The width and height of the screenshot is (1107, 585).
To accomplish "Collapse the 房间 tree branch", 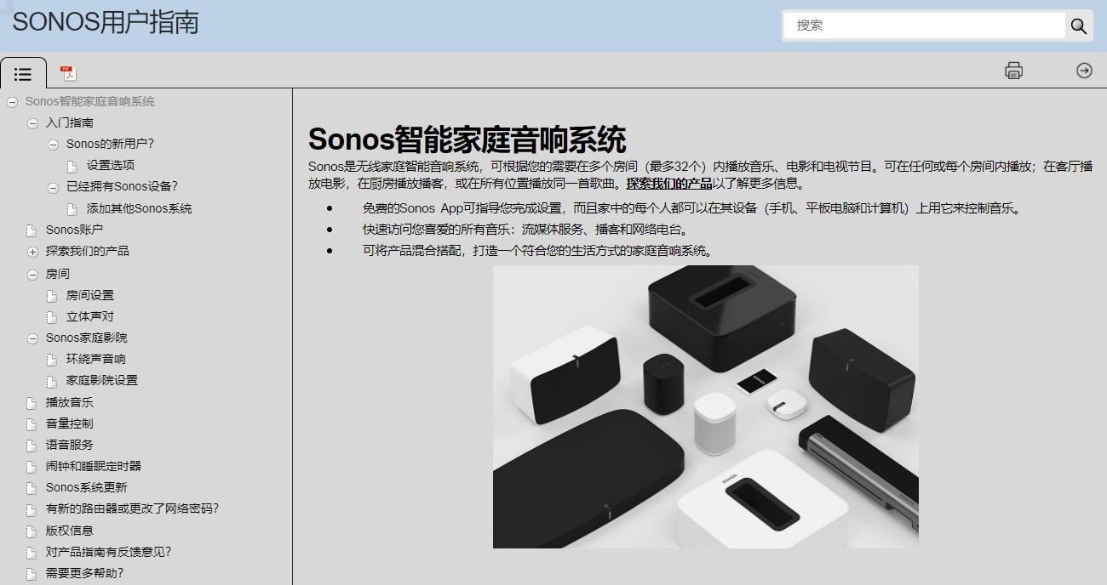I will (31, 273).
